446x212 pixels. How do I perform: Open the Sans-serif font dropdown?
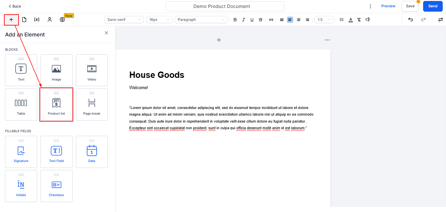(x=124, y=20)
